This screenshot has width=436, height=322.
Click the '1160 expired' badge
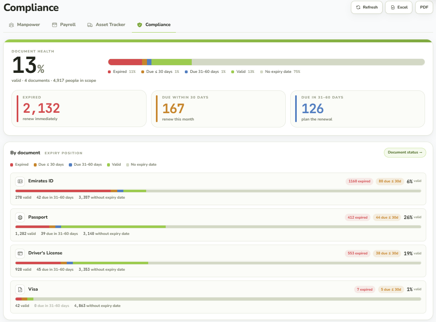point(359,181)
